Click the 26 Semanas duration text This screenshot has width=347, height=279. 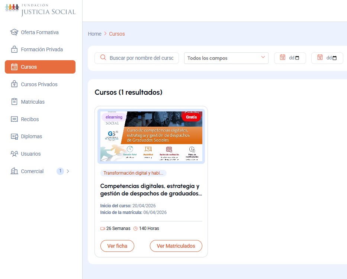click(118, 228)
